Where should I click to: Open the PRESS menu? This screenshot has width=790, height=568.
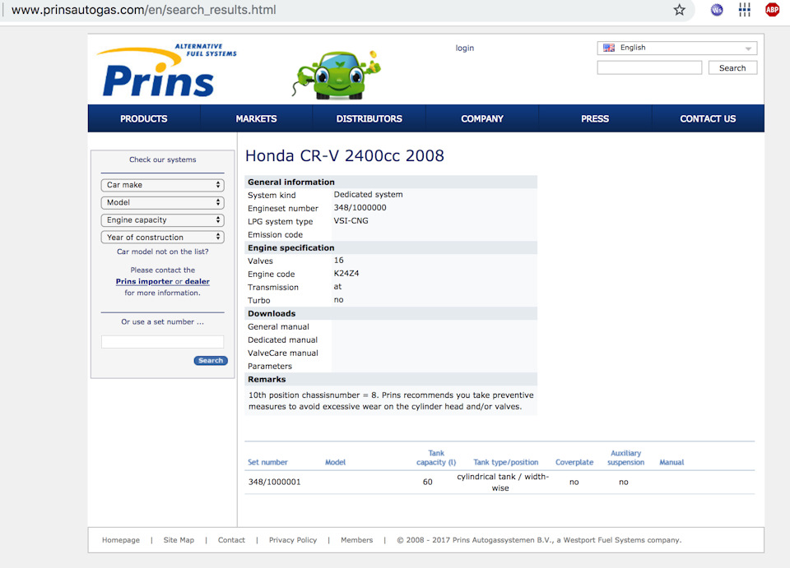(x=595, y=118)
